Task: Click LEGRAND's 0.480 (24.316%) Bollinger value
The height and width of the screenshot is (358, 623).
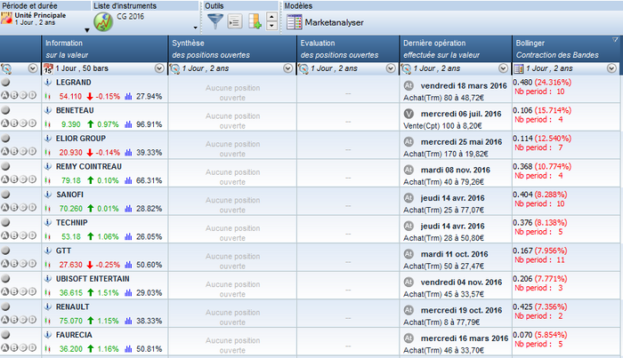Action: pyautogui.click(x=542, y=83)
